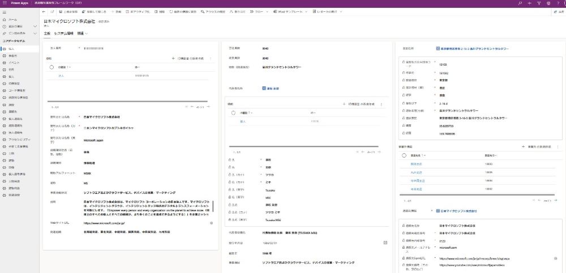The height and width of the screenshot is (273, 566).
Task: Open the 九州支店 office link
Action: (416, 172)
